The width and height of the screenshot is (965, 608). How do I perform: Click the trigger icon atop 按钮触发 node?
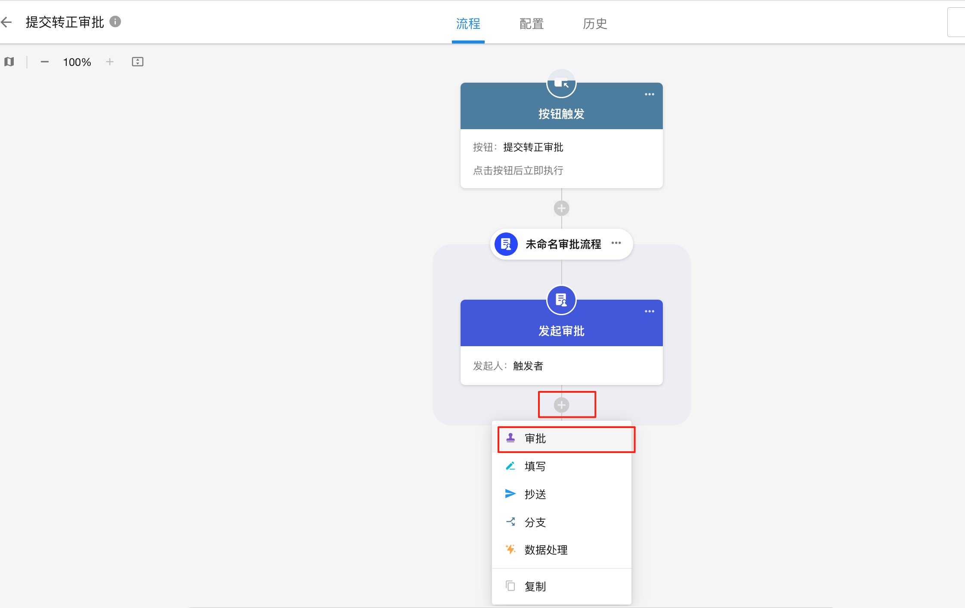coord(561,84)
